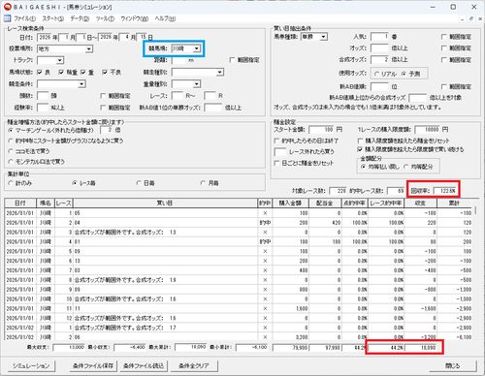Expand the 競走条件 dropdown
485x376 pixels.
(81, 84)
